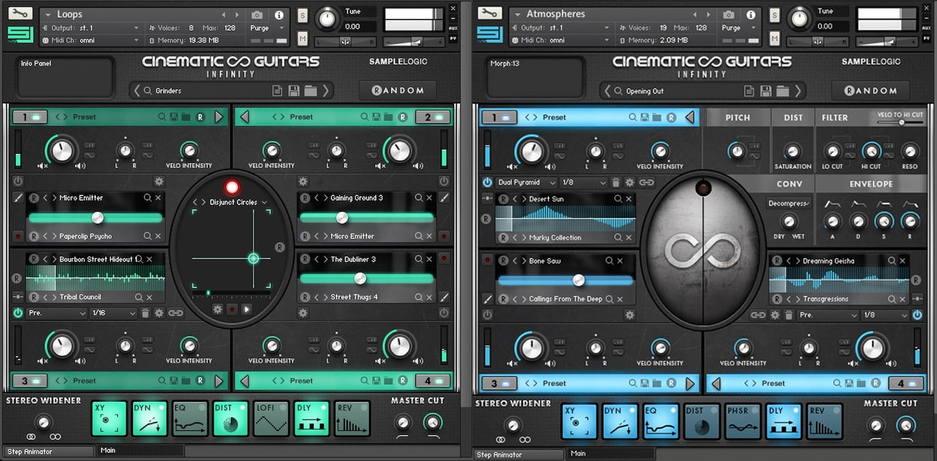
Task: Adjust Micro Emitter / Paperclip Psycho morph slider
Action: (95, 218)
